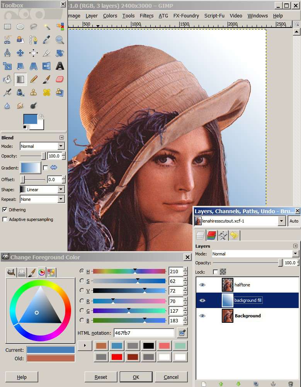Select the Heal tool
The height and width of the screenshot is (387, 301).
pos(47,92)
